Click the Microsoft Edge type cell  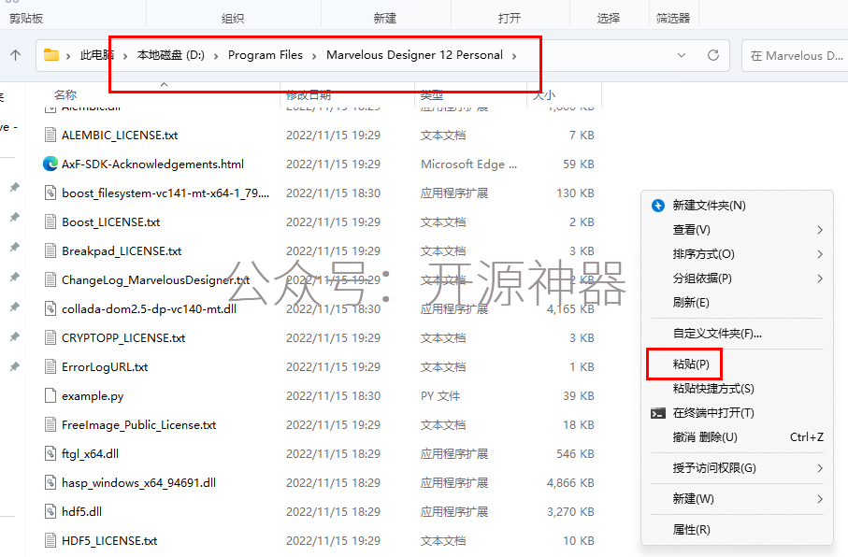click(468, 164)
